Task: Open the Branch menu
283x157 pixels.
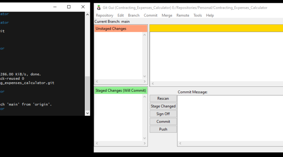Action: coord(134,16)
